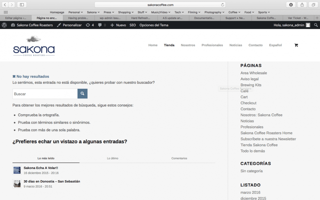Screen dimensions: 320x200
Task: Open post title 'Sakona Echa A Volar!!'
Action: click(x=41, y=168)
